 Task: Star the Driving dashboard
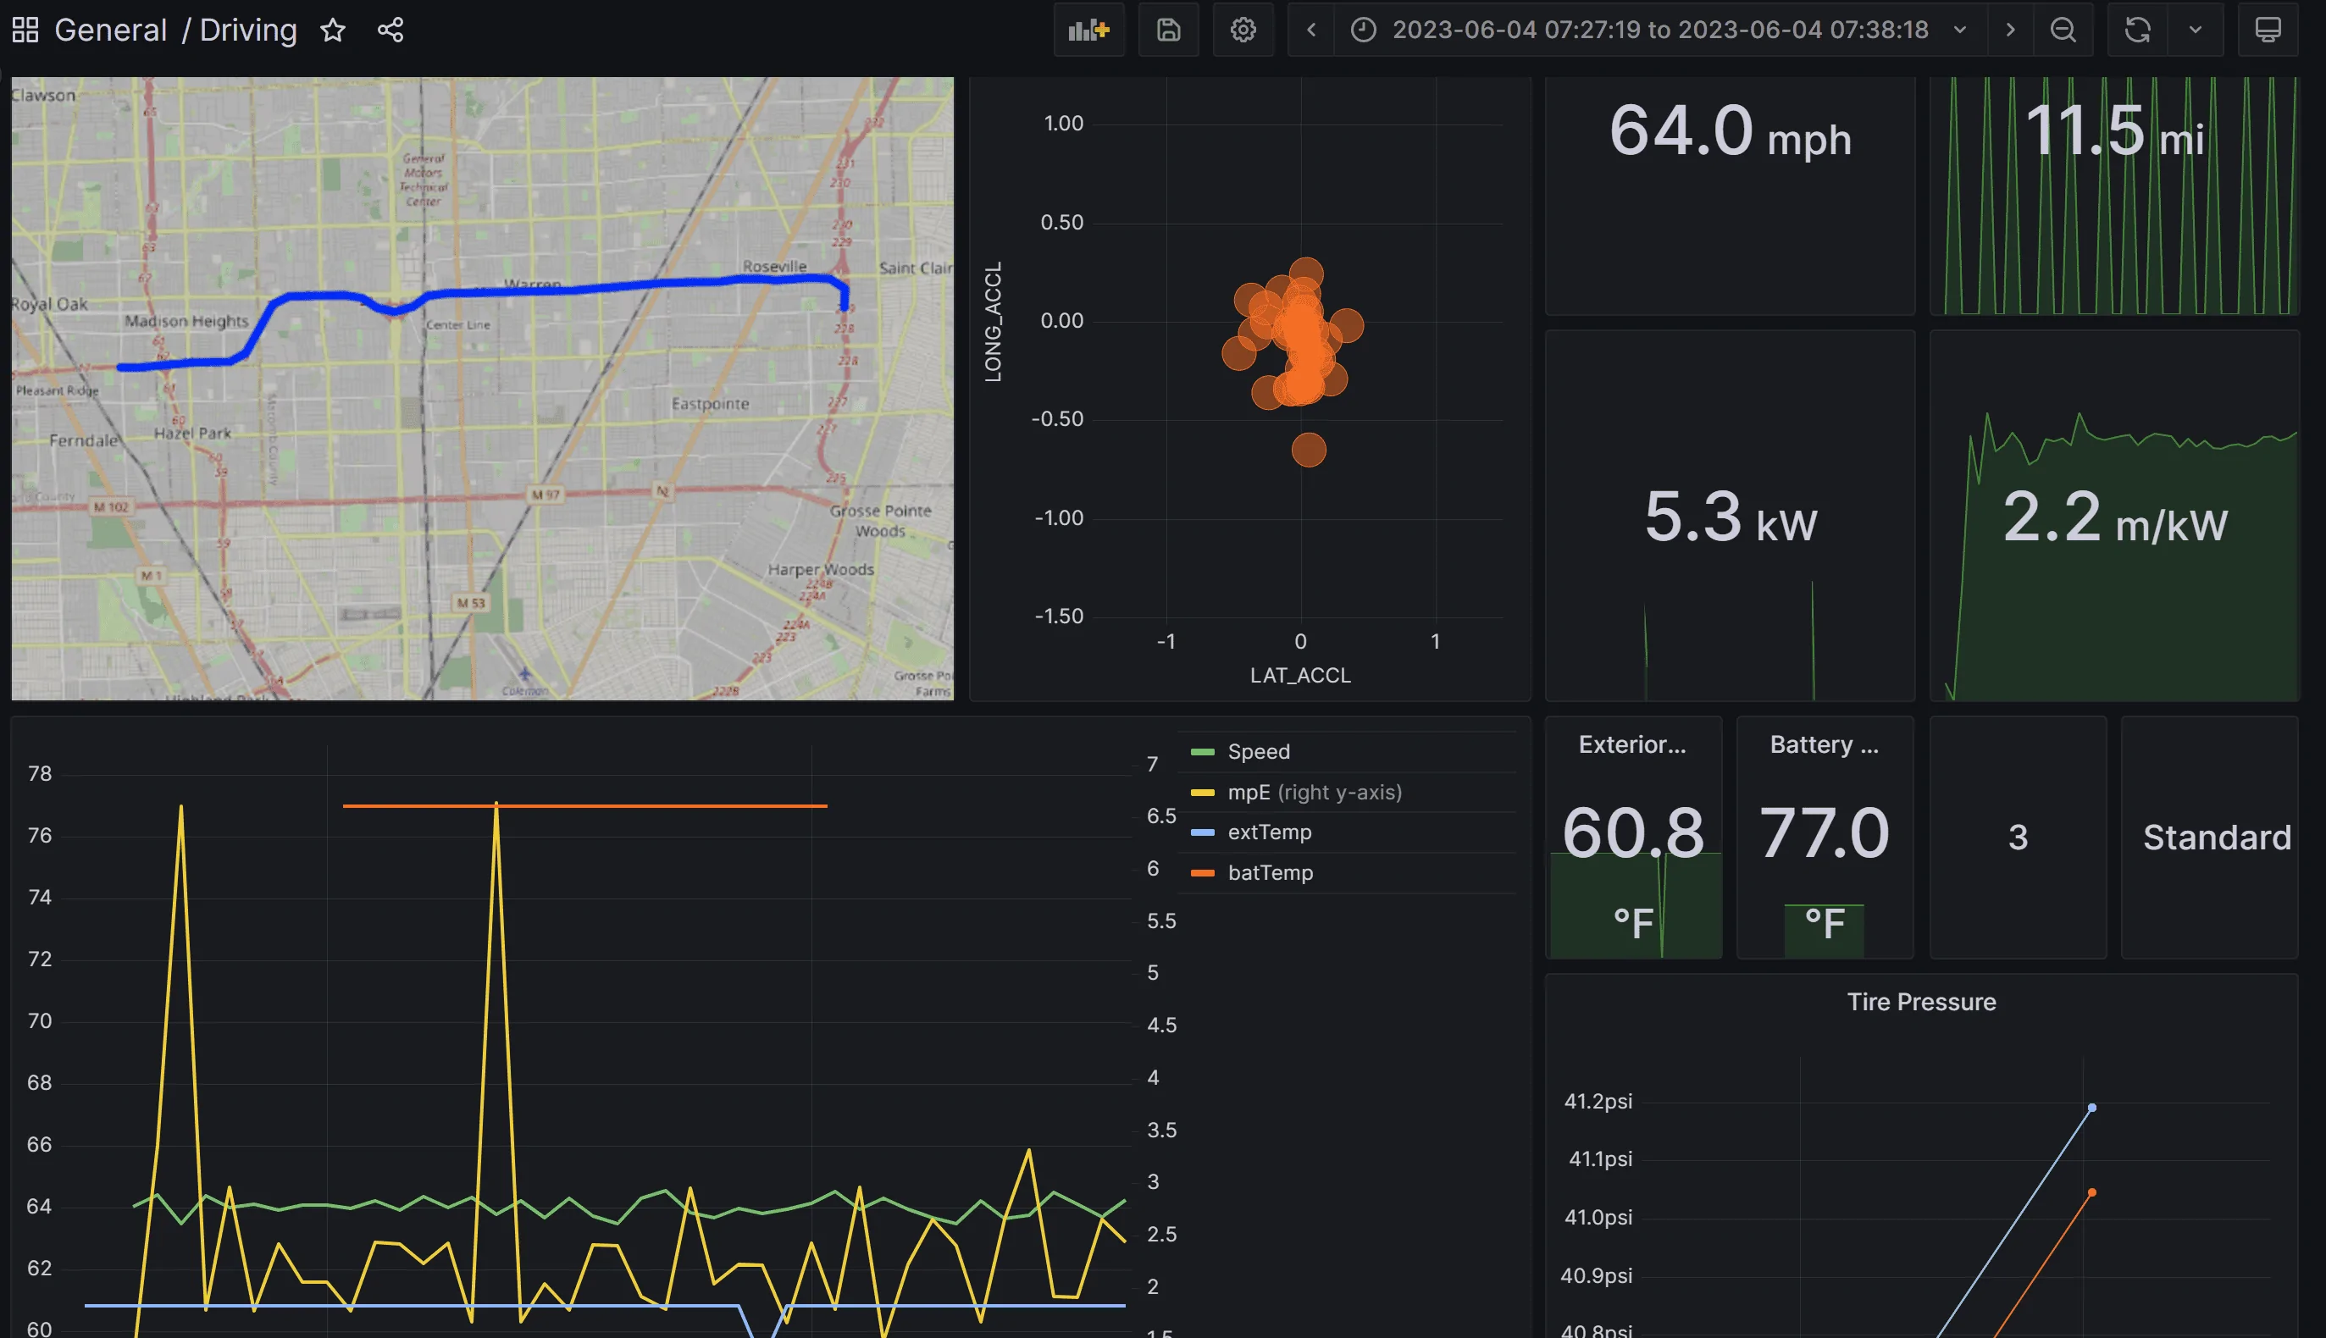pyautogui.click(x=333, y=30)
